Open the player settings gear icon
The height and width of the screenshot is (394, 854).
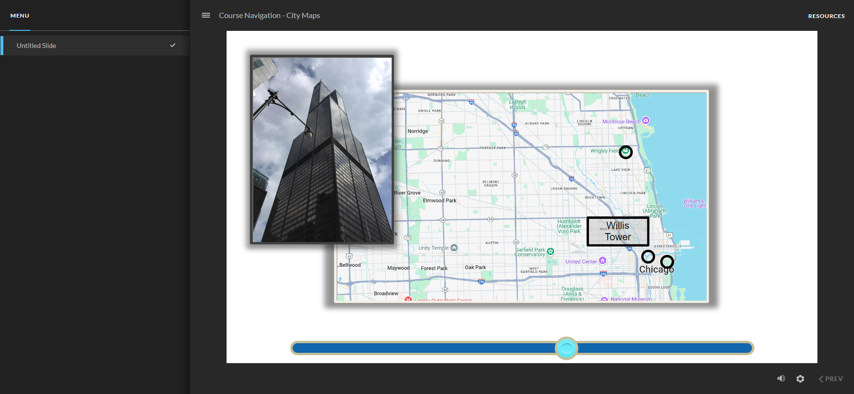coord(800,379)
